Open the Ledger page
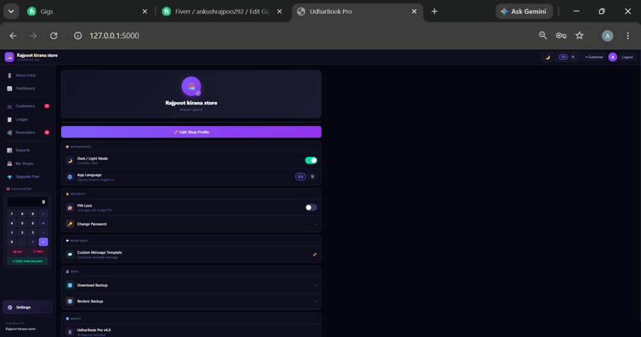Image resolution: width=641 pixels, height=337 pixels. point(27,119)
